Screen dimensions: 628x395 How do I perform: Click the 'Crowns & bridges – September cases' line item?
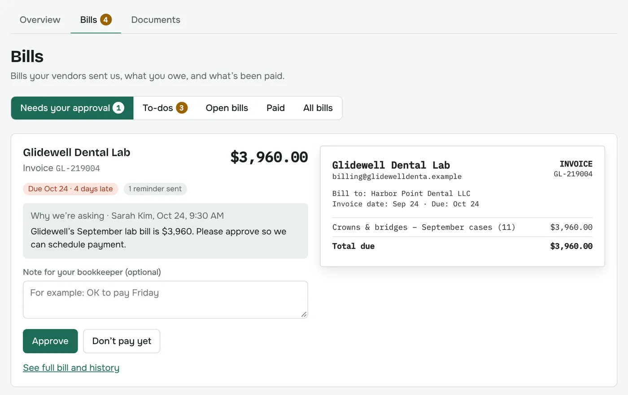point(462,228)
